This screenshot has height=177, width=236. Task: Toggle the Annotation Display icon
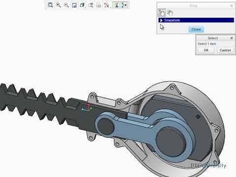(116, 5)
